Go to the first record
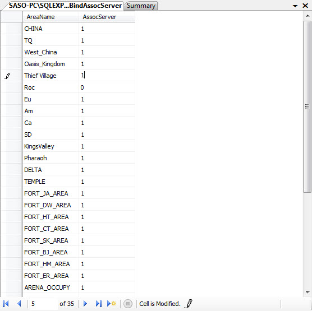This screenshot has height=311, width=312. click(x=6, y=304)
